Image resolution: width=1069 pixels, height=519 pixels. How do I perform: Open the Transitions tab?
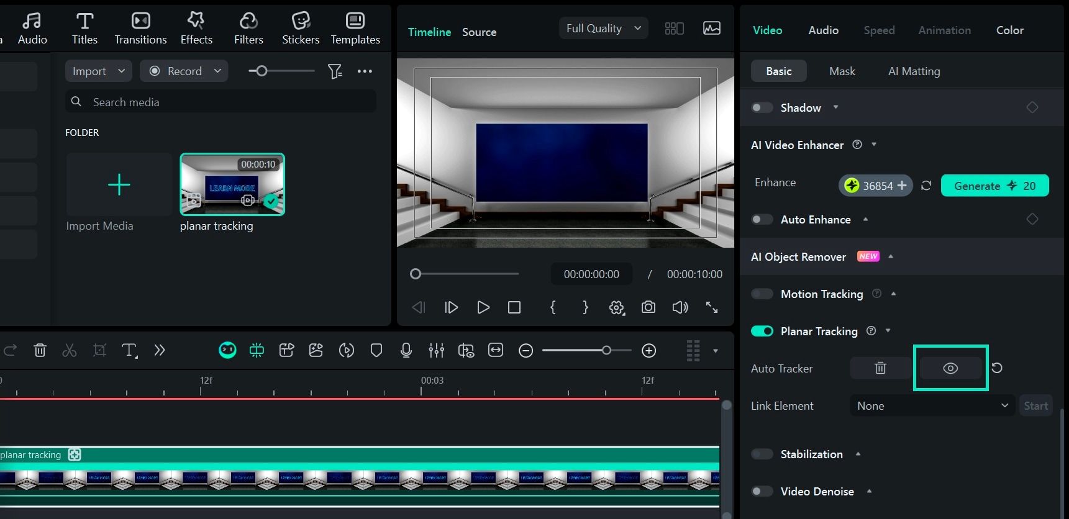(140, 29)
